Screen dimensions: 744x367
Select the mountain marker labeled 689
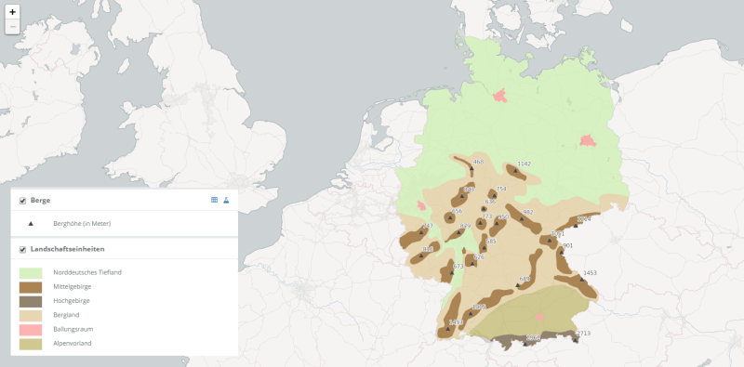pos(518,285)
